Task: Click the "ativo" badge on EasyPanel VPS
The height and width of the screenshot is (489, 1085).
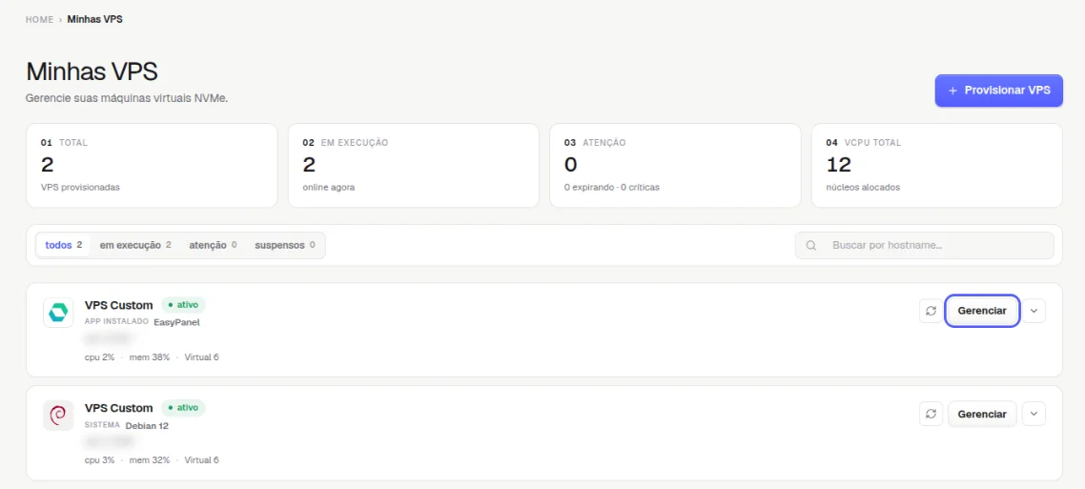Action: coord(183,305)
